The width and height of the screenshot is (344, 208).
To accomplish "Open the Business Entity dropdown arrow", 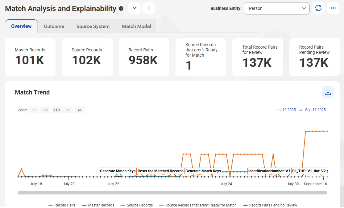I will coord(304,8).
